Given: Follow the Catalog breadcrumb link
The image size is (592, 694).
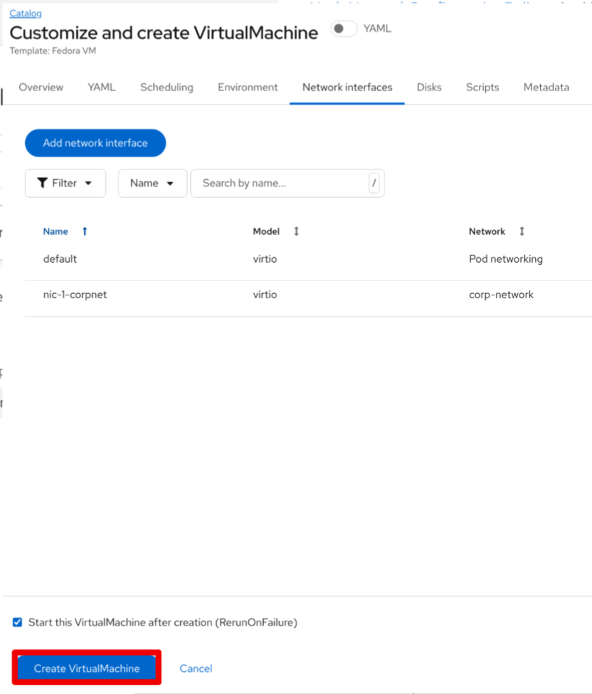Looking at the screenshot, I should click(x=26, y=13).
